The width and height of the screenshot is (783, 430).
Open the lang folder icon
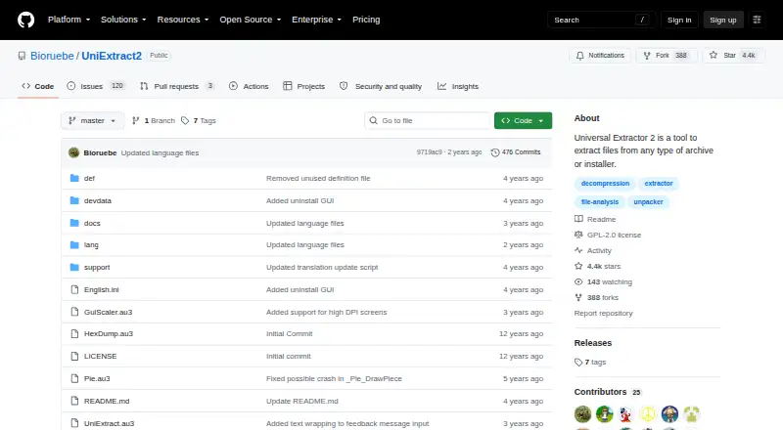point(74,245)
